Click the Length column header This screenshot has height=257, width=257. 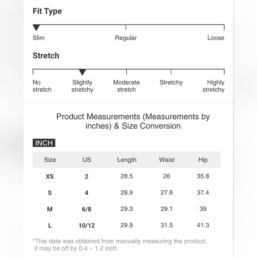click(127, 160)
